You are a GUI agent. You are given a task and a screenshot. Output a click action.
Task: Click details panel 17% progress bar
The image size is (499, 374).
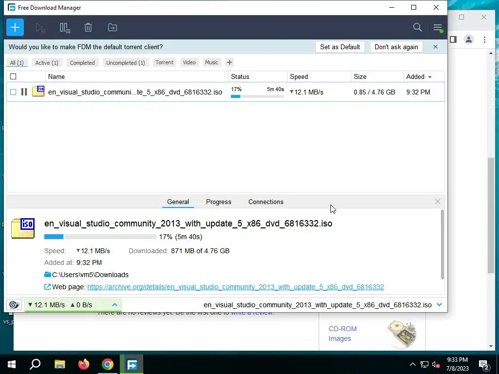point(100,237)
